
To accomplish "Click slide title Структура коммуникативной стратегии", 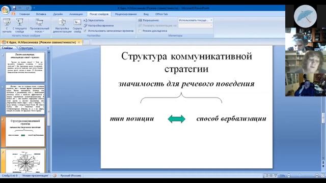I will (186, 63).
